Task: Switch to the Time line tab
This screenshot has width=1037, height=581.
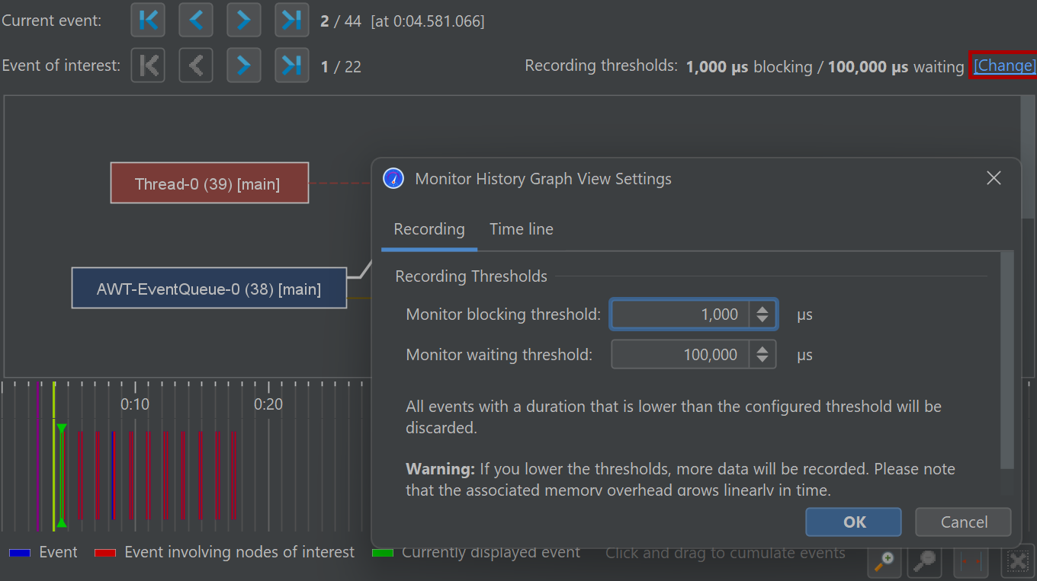Action: (x=522, y=229)
